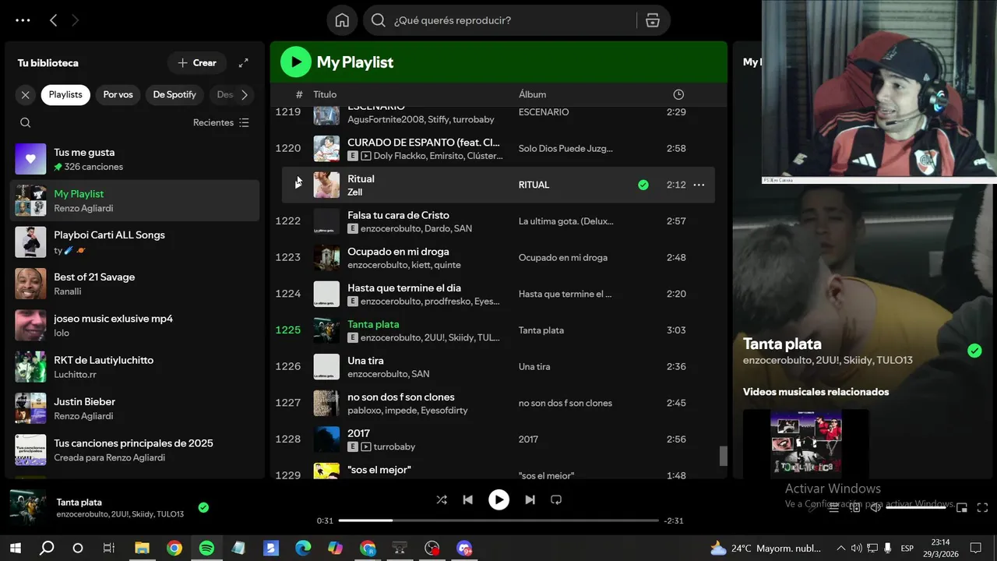Open Discord from the taskbar
997x561 pixels.
click(465, 549)
